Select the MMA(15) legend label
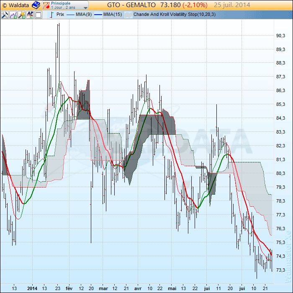The width and height of the screenshot is (293, 293). click(x=113, y=14)
